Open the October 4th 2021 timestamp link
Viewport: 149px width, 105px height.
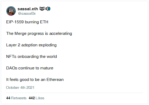20,87
